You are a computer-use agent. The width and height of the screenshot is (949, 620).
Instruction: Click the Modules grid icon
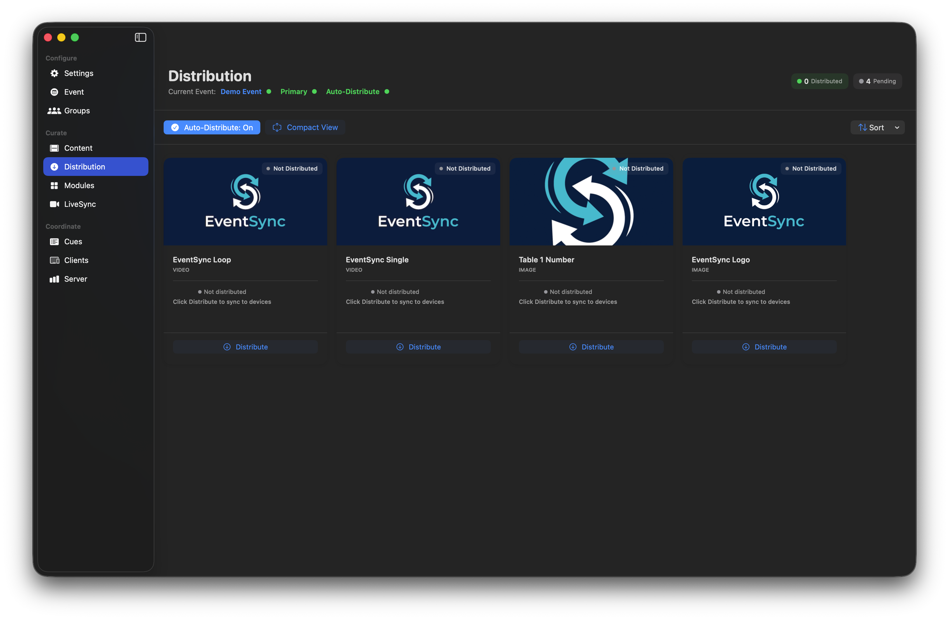54,186
